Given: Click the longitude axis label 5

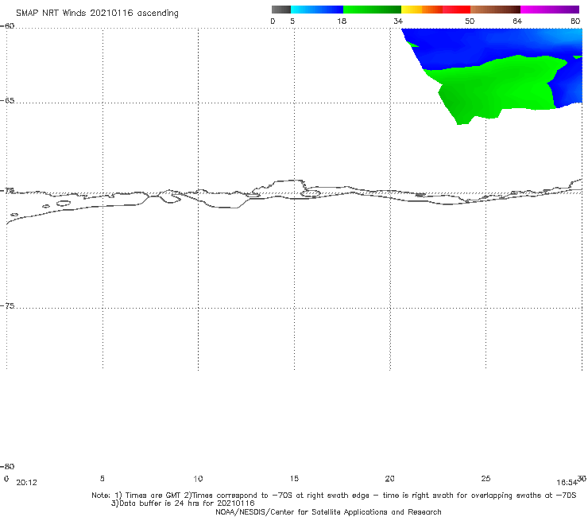Looking at the screenshot, I should (102, 478).
